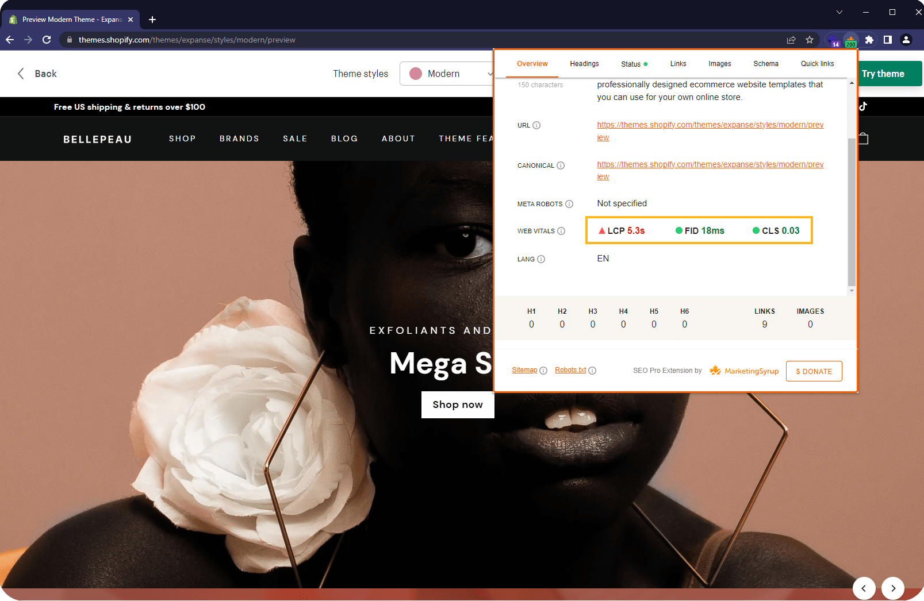
Task: Click the DONATE button
Action: click(x=814, y=371)
